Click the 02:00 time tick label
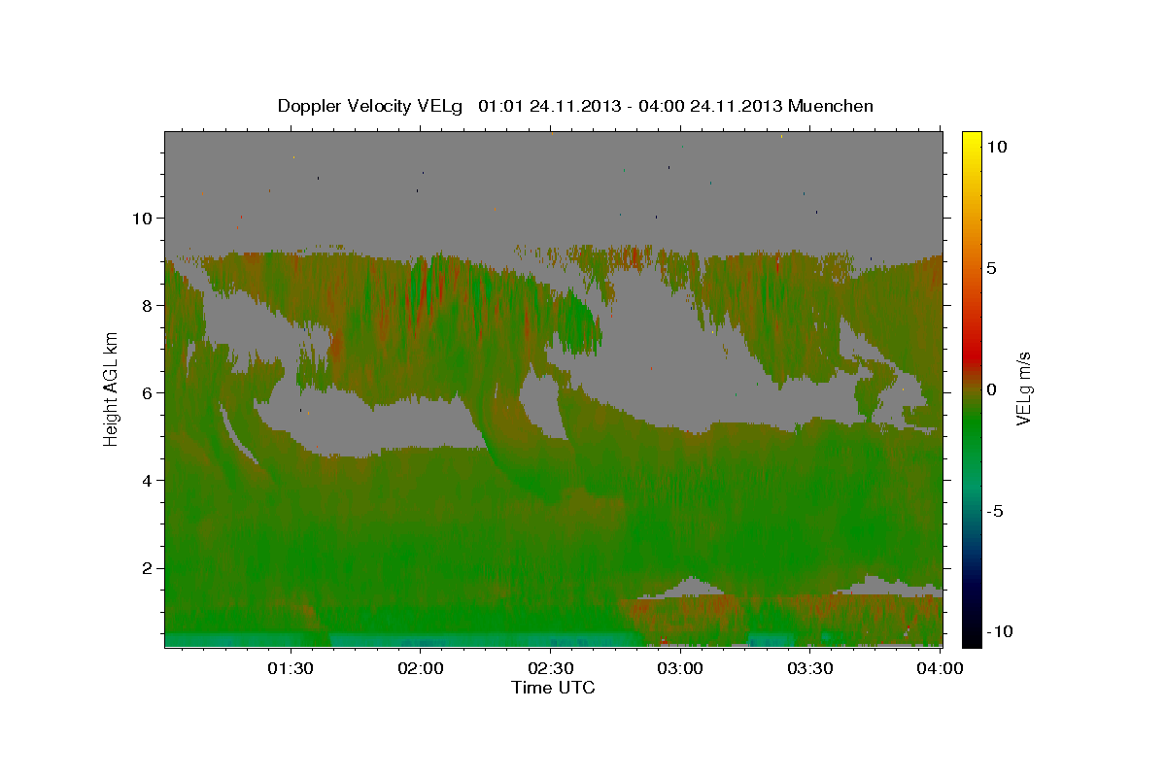Viewport: 1166px width, 777px height. click(x=421, y=669)
